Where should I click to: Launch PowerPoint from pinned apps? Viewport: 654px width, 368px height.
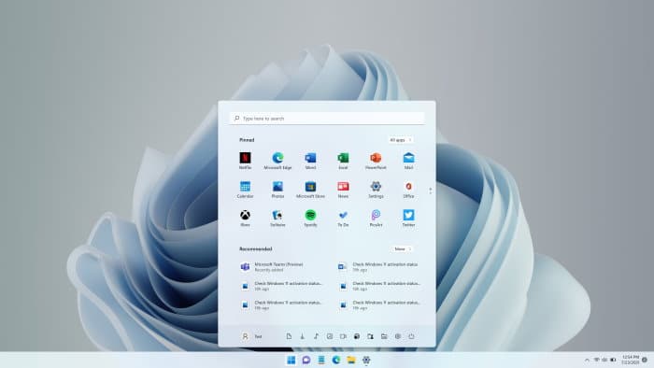(376, 161)
